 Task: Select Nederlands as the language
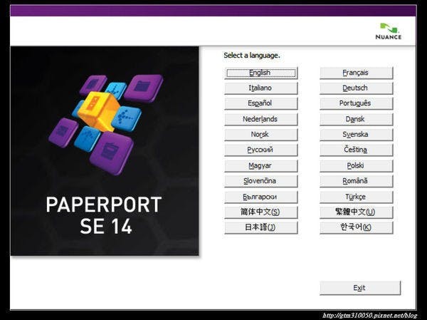tap(261, 119)
